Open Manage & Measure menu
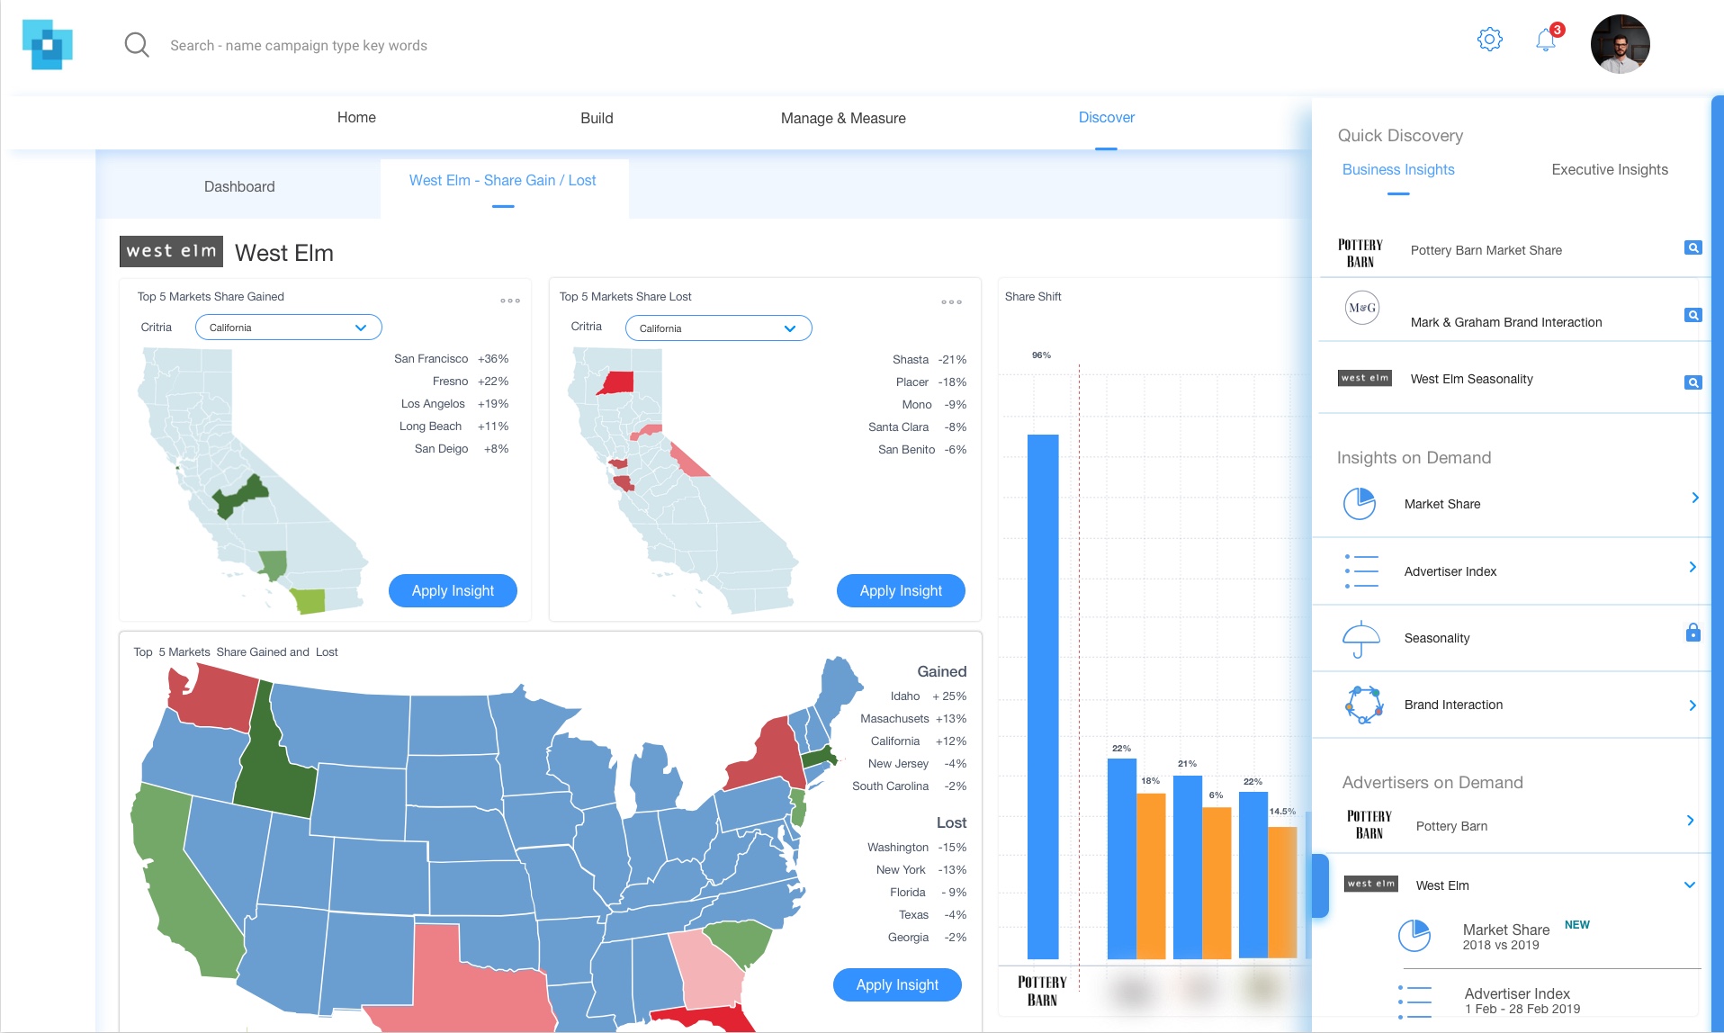1724x1033 pixels. [843, 118]
